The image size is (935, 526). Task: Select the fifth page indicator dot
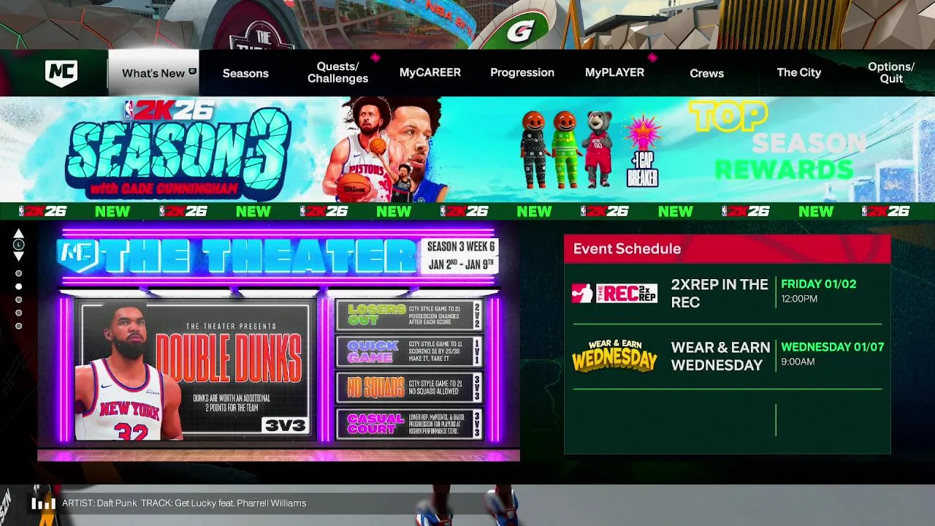[x=19, y=326]
